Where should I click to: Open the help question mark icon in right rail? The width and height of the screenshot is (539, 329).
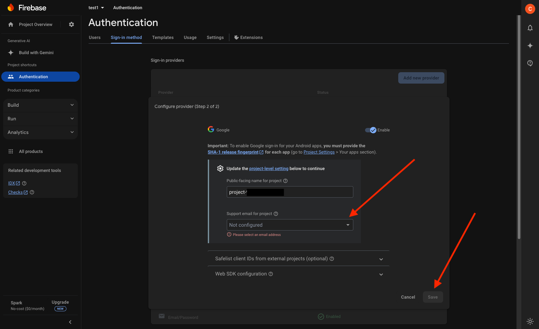pyautogui.click(x=530, y=63)
